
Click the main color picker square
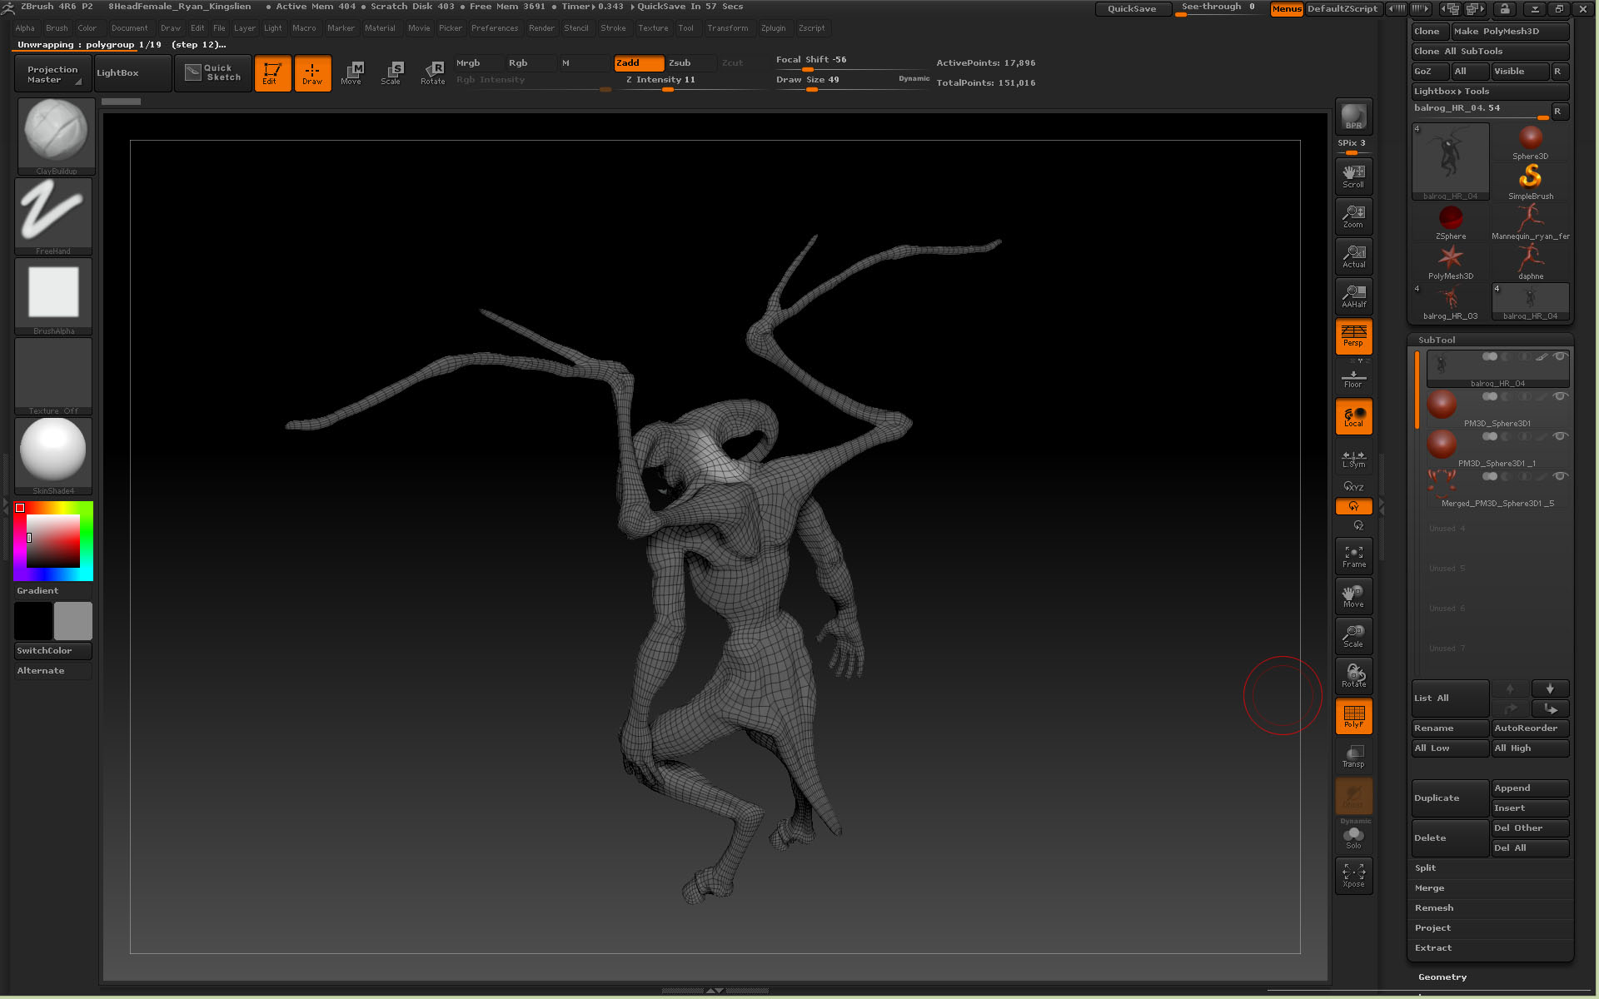(53, 541)
